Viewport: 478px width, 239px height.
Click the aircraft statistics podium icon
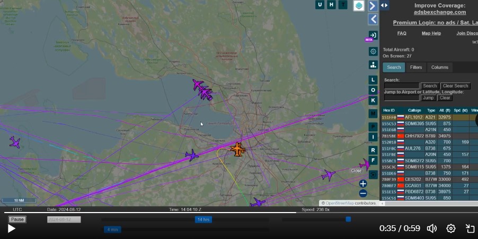point(373,65)
